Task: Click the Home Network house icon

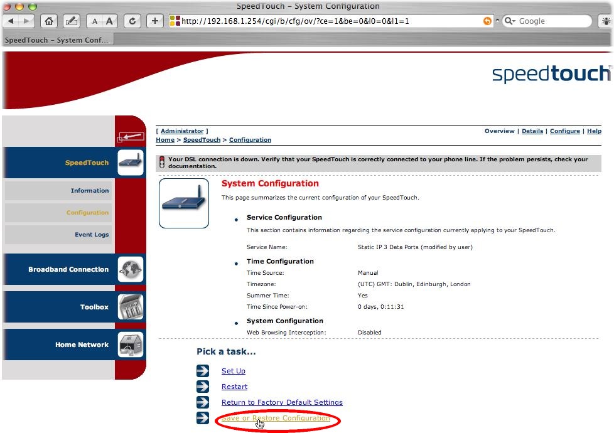Action: tap(131, 345)
